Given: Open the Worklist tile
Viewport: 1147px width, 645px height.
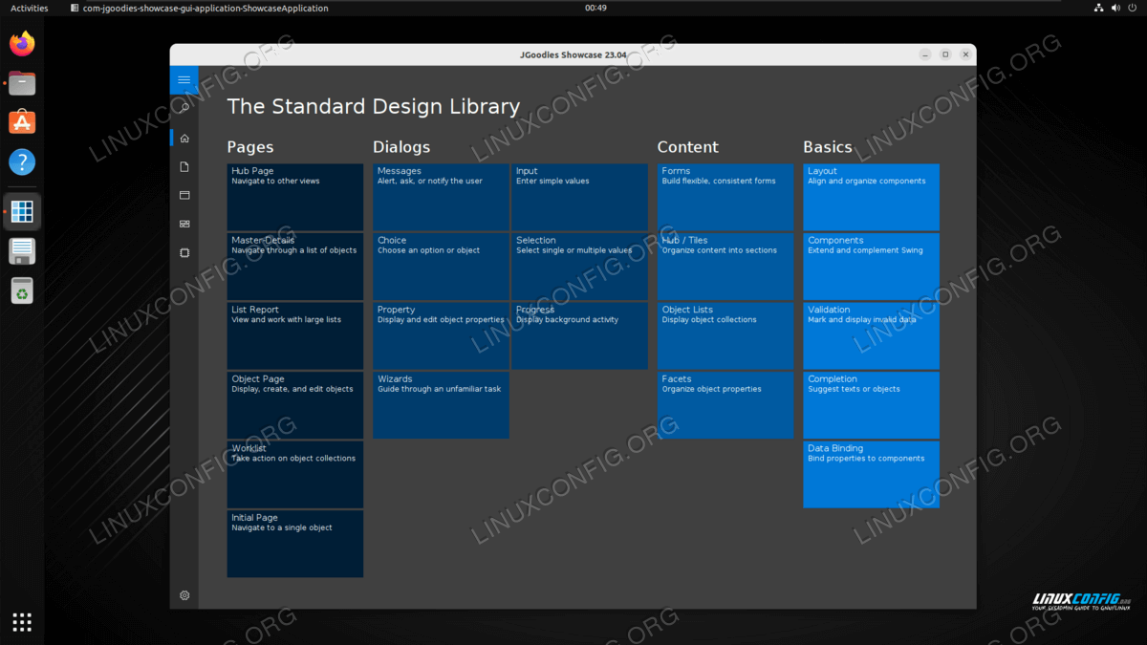Looking at the screenshot, I should pyautogui.click(x=295, y=475).
